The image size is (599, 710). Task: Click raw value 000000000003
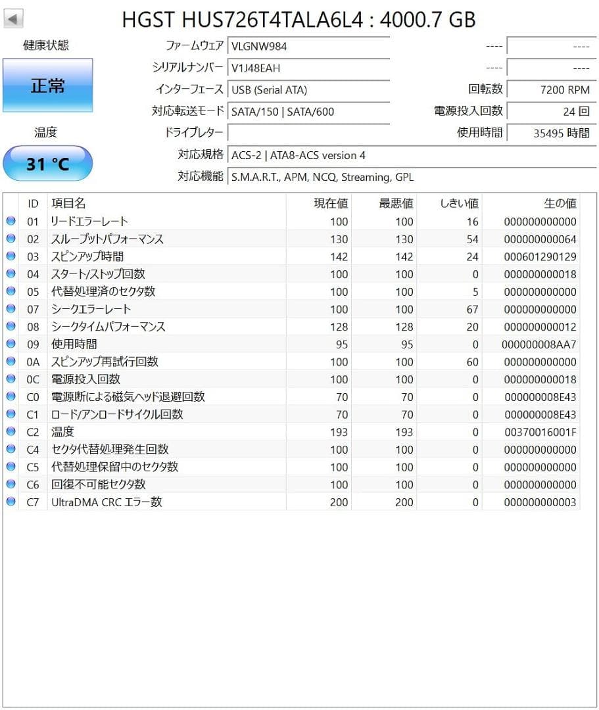tap(540, 503)
